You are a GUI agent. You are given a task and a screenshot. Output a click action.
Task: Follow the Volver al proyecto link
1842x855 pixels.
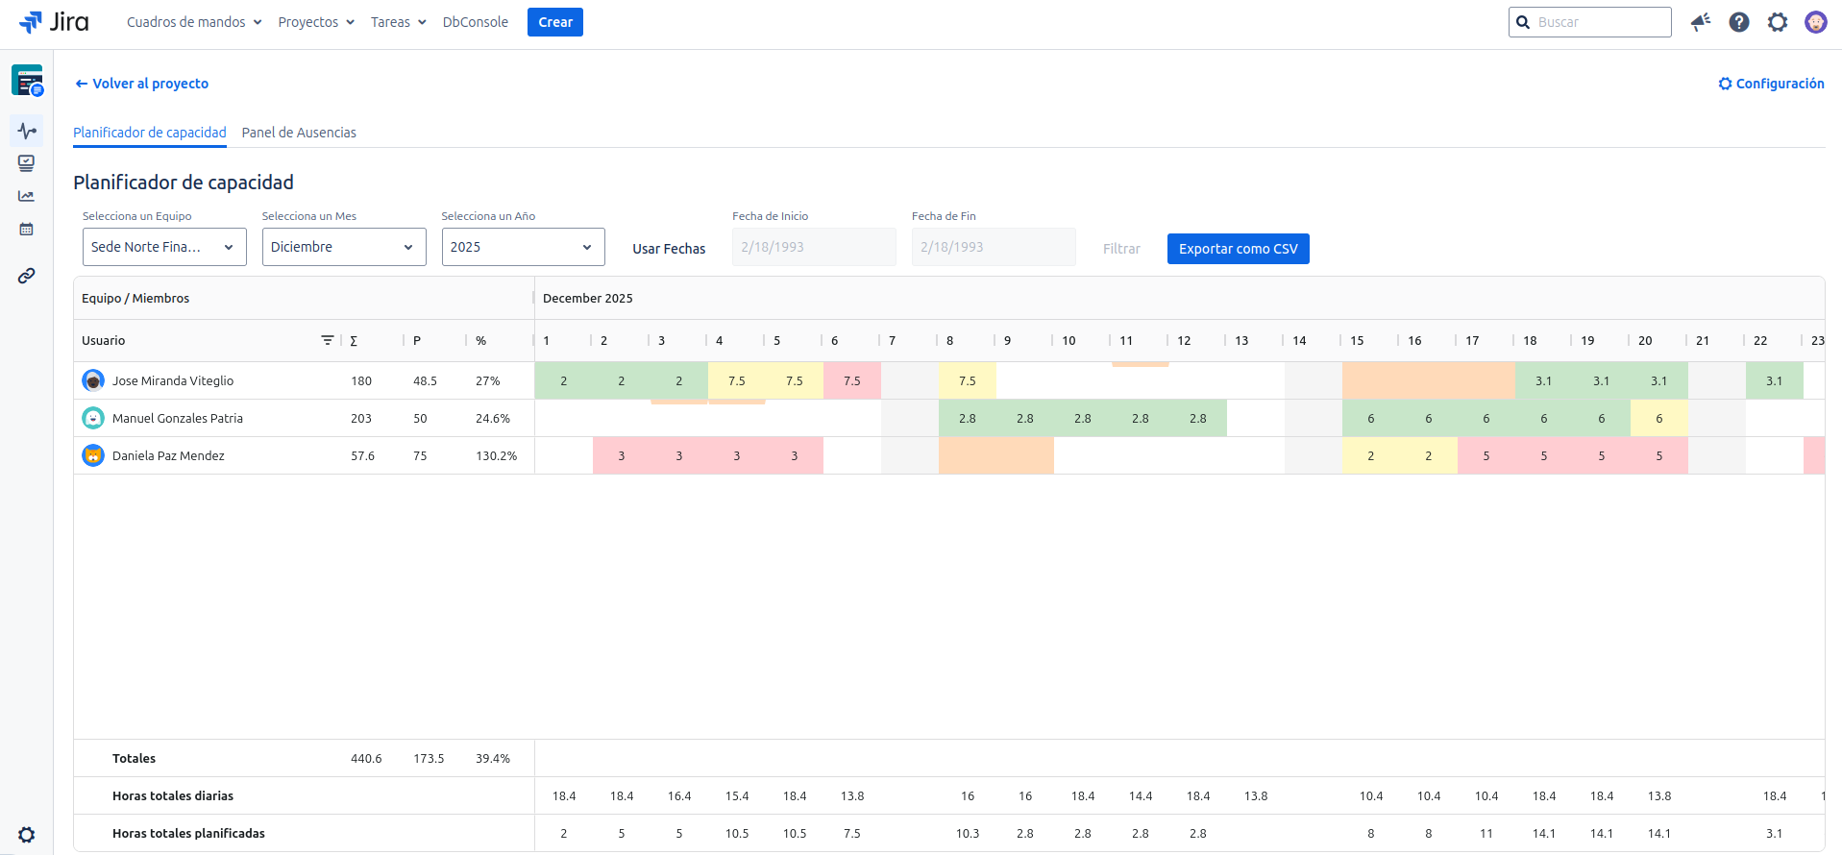tap(141, 84)
